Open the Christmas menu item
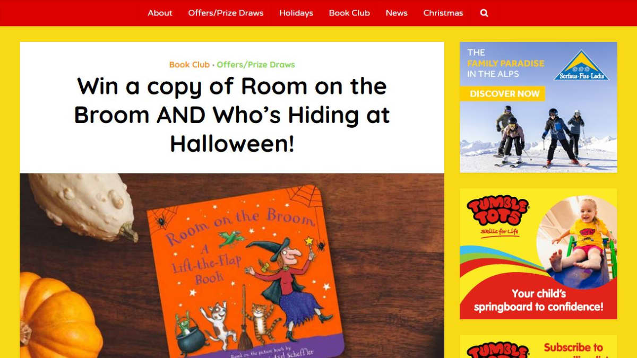Screen dimensions: 637x358 [x=443, y=13]
